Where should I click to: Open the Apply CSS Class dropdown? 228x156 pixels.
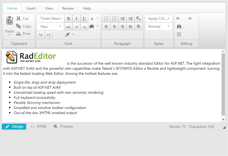[x=159, y=18]
